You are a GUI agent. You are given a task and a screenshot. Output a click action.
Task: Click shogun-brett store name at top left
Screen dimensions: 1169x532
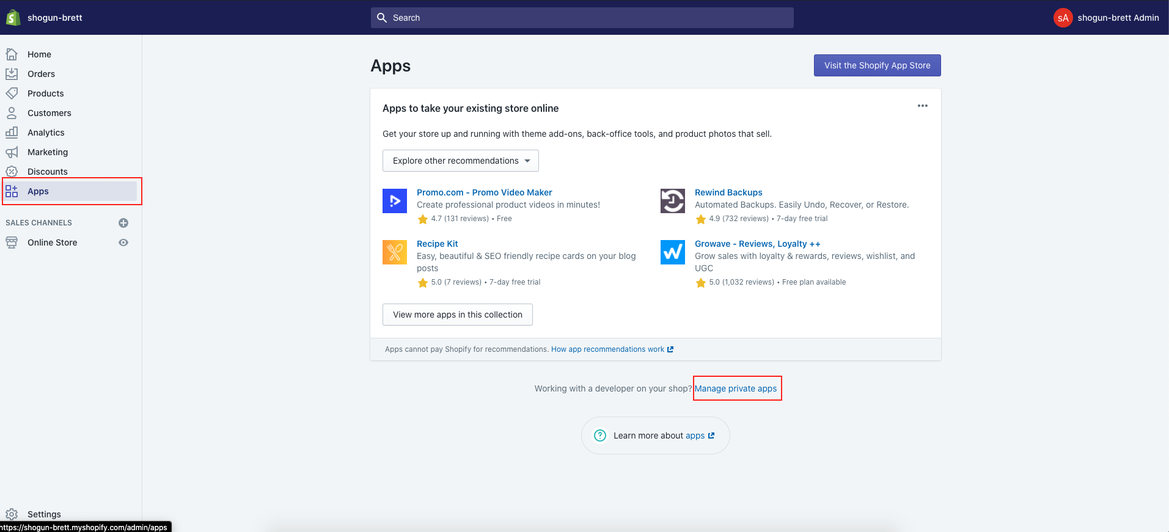click(55, 18)
